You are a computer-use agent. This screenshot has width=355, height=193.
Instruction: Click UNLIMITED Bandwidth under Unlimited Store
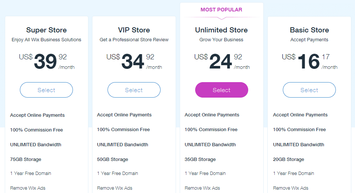[210, 144]
